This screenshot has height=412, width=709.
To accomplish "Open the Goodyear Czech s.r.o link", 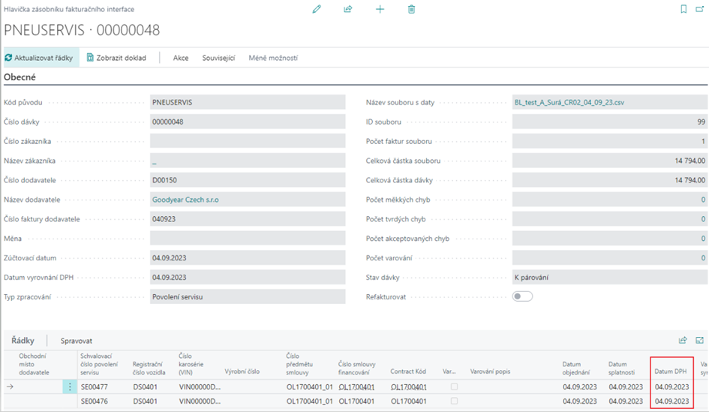I will coord(185,200).
